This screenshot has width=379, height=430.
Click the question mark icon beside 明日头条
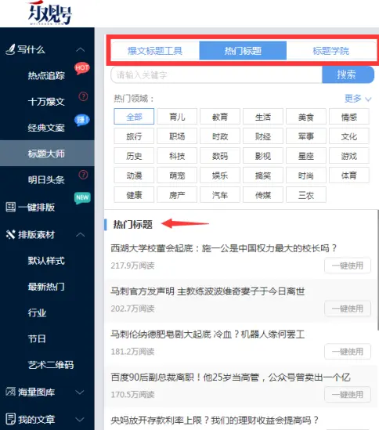pyautogui.click(x=83, y=175)
